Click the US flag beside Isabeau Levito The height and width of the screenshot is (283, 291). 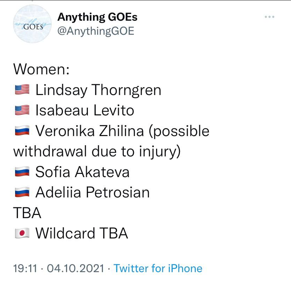pyautogui.click(x=22, y=111)
